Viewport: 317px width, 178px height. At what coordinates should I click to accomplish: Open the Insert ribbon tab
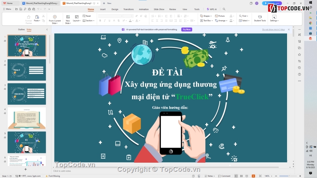click(103, 9)
